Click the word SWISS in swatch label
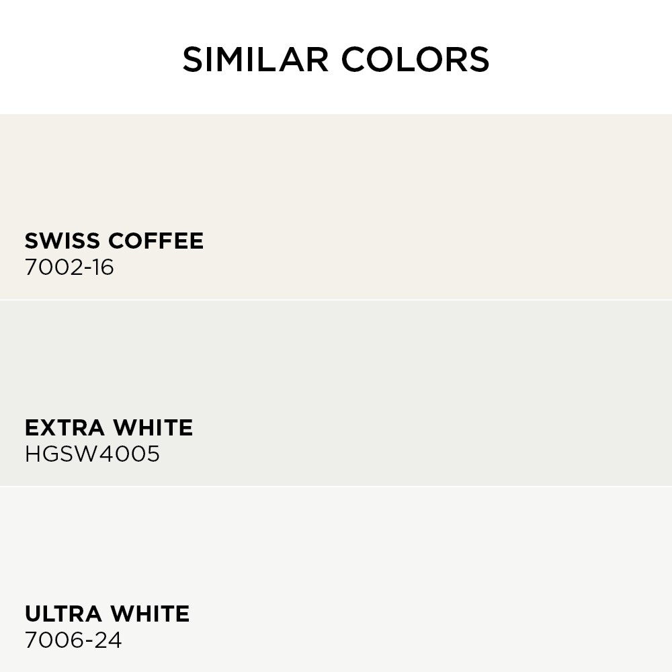 [62, 241]
